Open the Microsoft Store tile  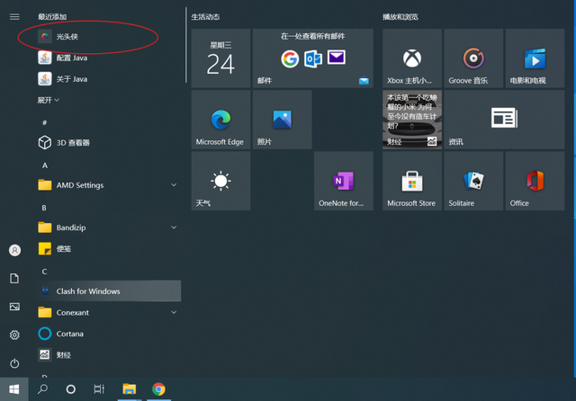pos(412,181)
